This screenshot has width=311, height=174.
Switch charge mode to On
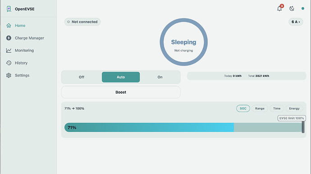160,77
